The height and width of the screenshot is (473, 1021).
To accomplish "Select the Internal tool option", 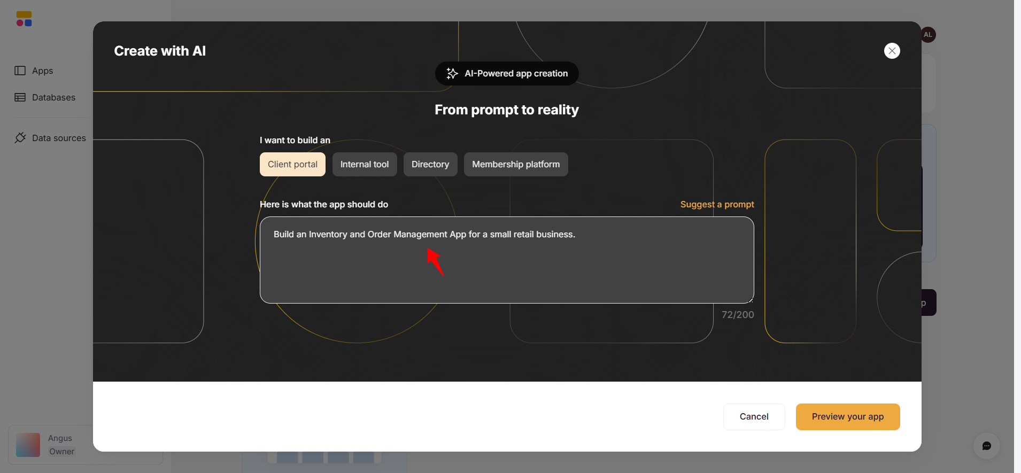I will 365,164.
